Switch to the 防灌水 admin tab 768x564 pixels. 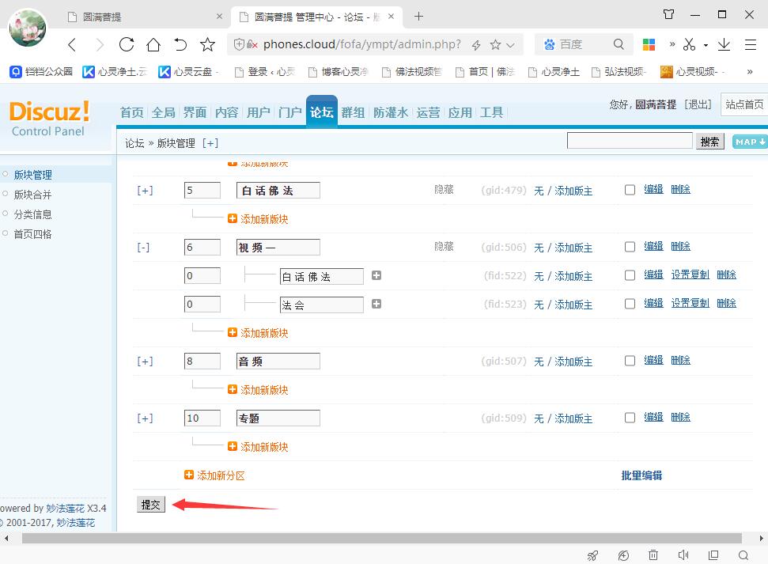(x=391, y=112)
